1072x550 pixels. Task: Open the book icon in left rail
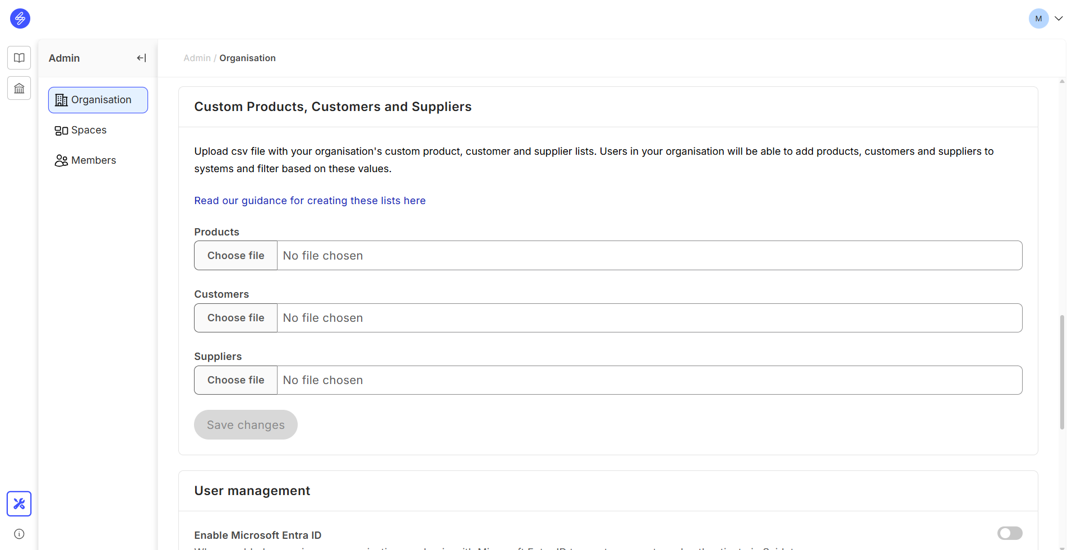tap(19, 58)
